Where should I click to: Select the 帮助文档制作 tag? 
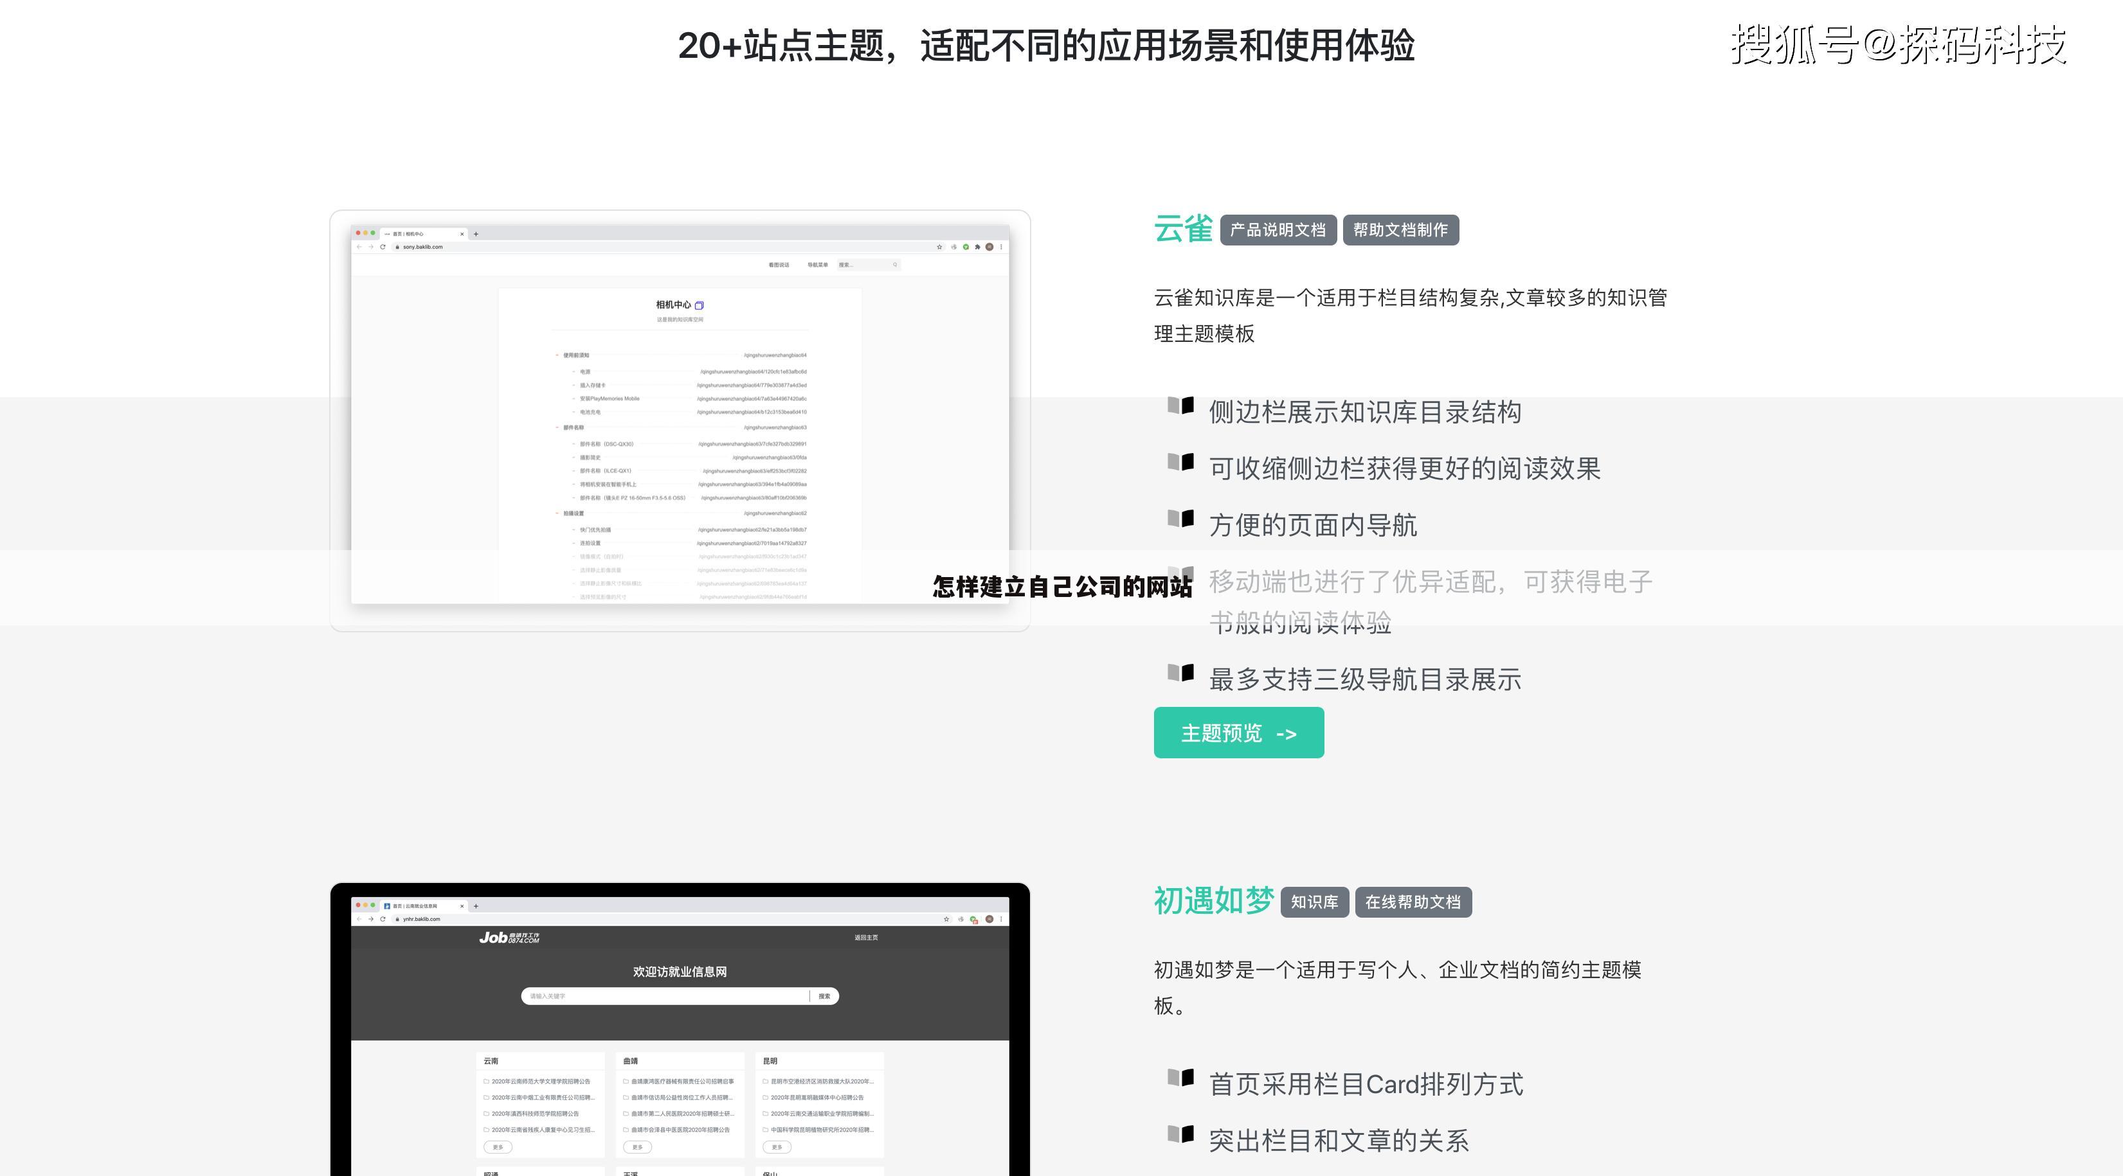pos(1400,230)
